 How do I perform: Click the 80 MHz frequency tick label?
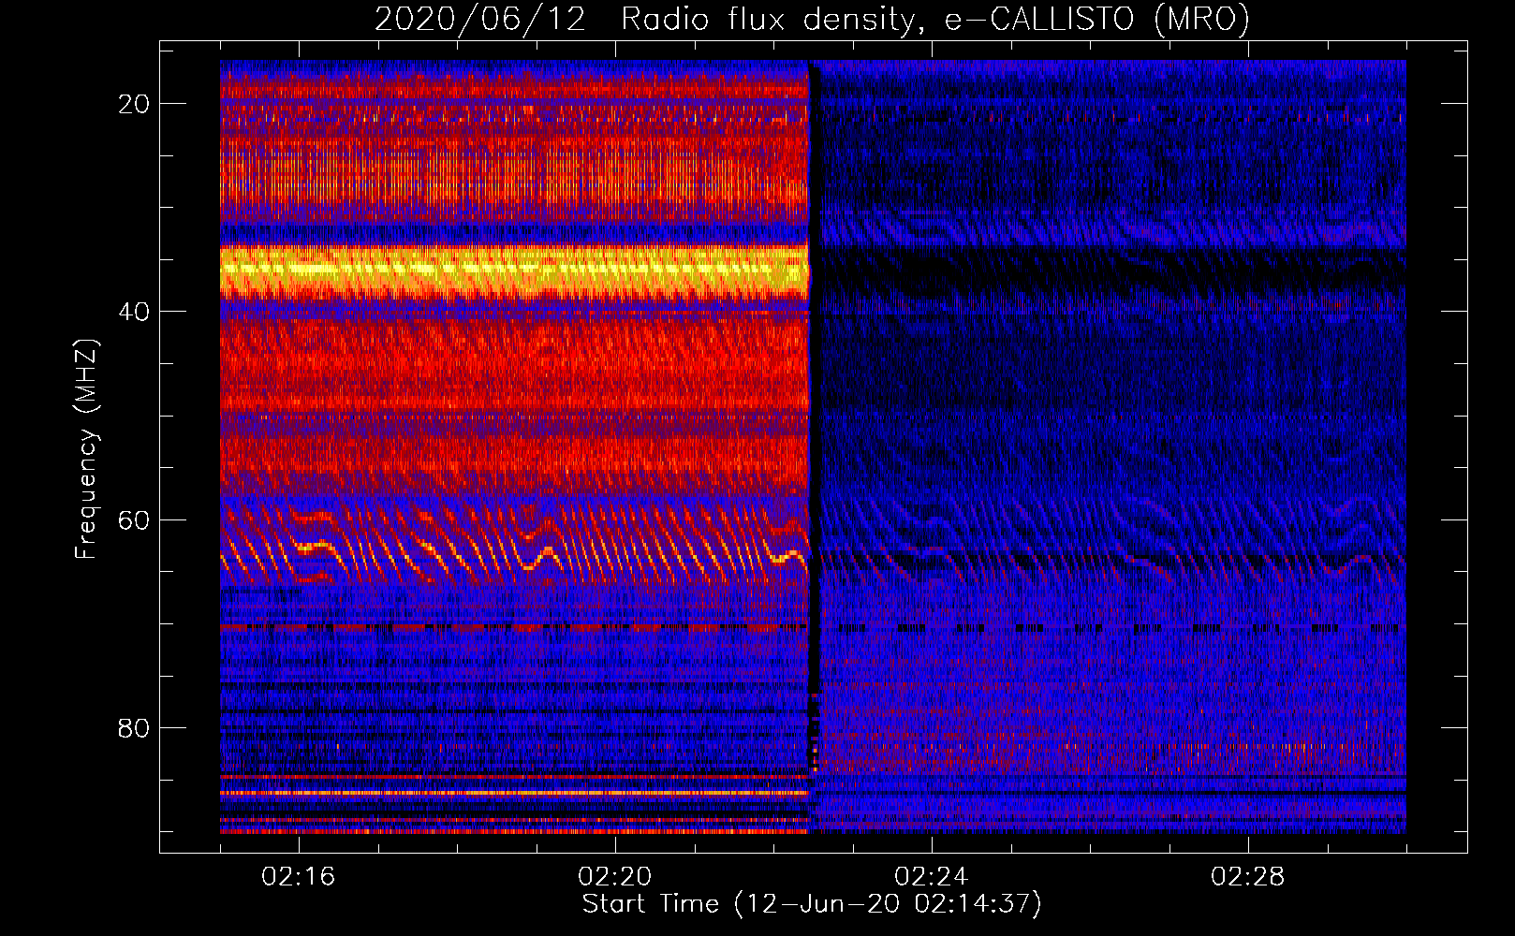[x=134, y=728]
